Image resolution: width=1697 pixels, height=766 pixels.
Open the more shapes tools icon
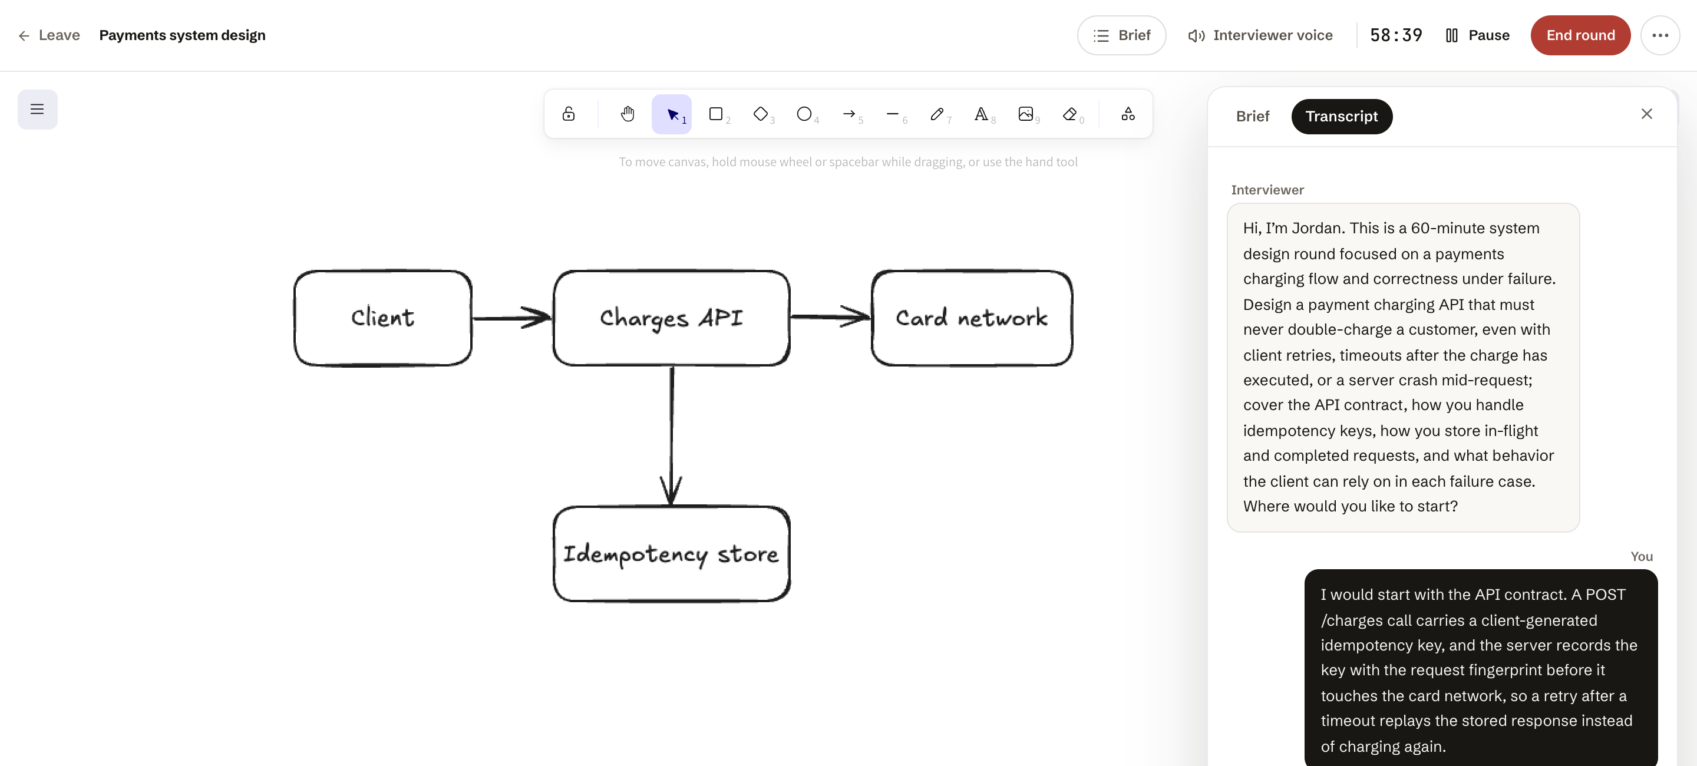(1128, 114)
